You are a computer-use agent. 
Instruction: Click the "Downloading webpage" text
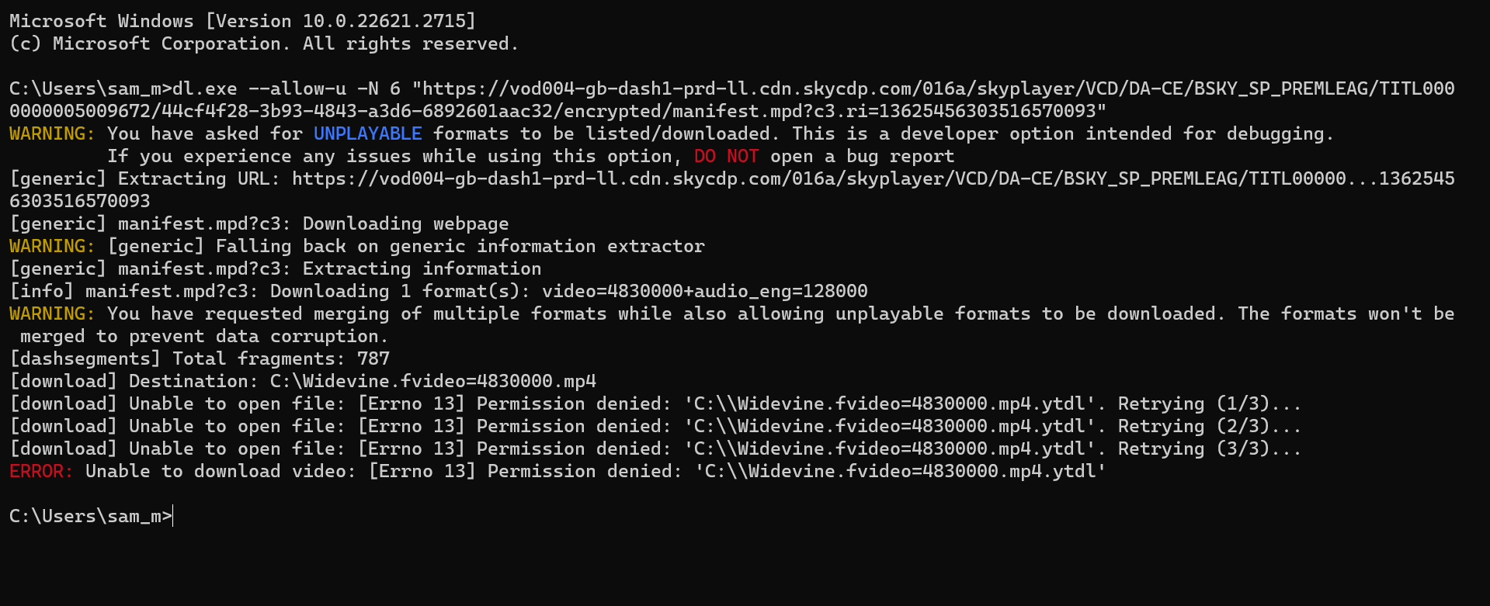tap(405, 224)
